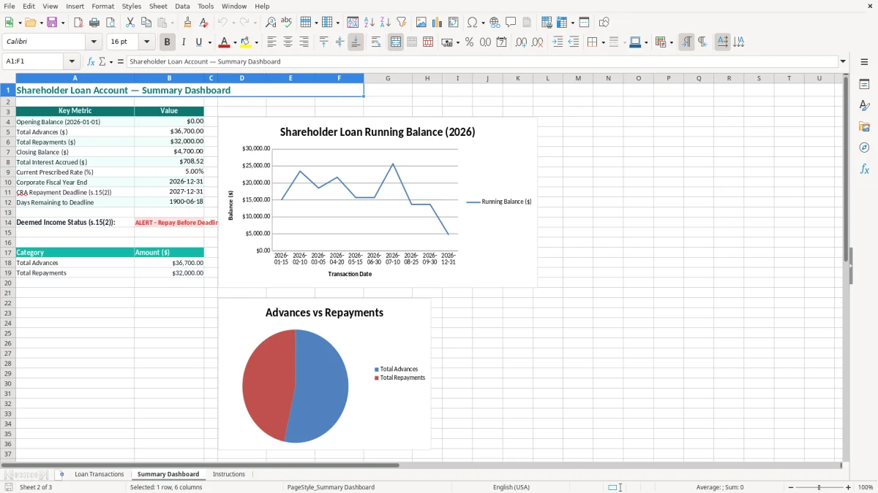Image resolution: width=878 pixels, height=493 pixels.
Task: Open the sidebar Properties deck
Action: 864,84
